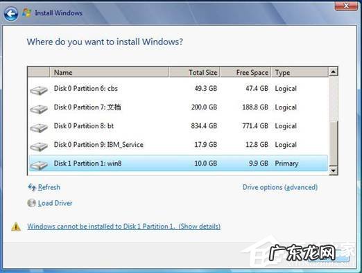Click the Load Driver disc icon
The image size is (362, 273).
tap(31, 203)
